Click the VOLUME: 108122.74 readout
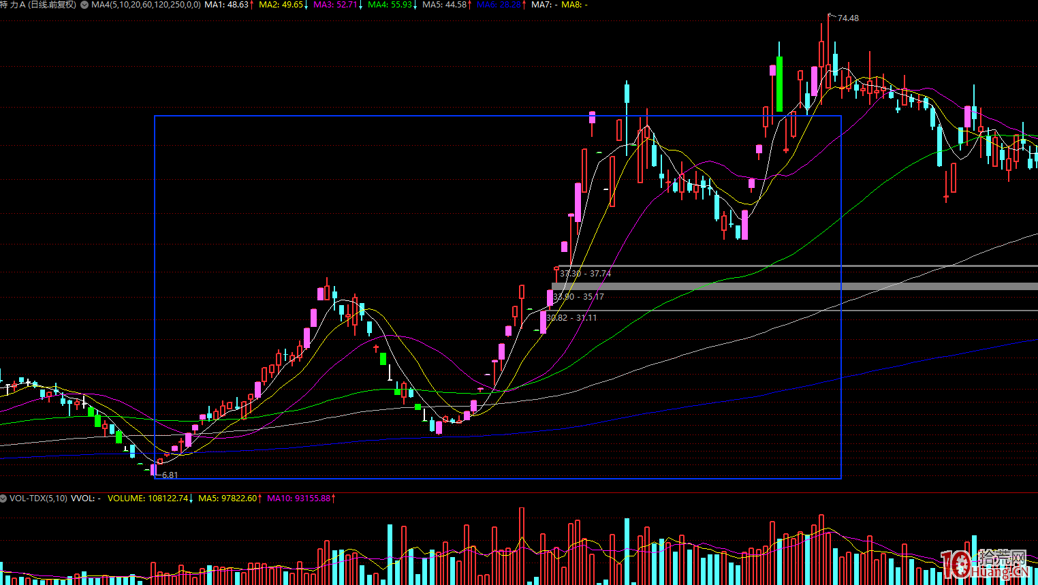This screenshot has height=585, width=1038. click(148, 499)
